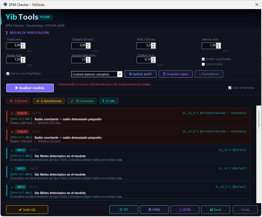Click the PLUGIN badge beside Yib Tools

point(45,17)
